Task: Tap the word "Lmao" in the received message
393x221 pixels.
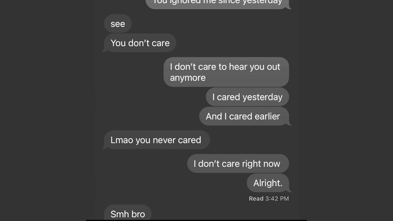Action: tap(122, 140)
